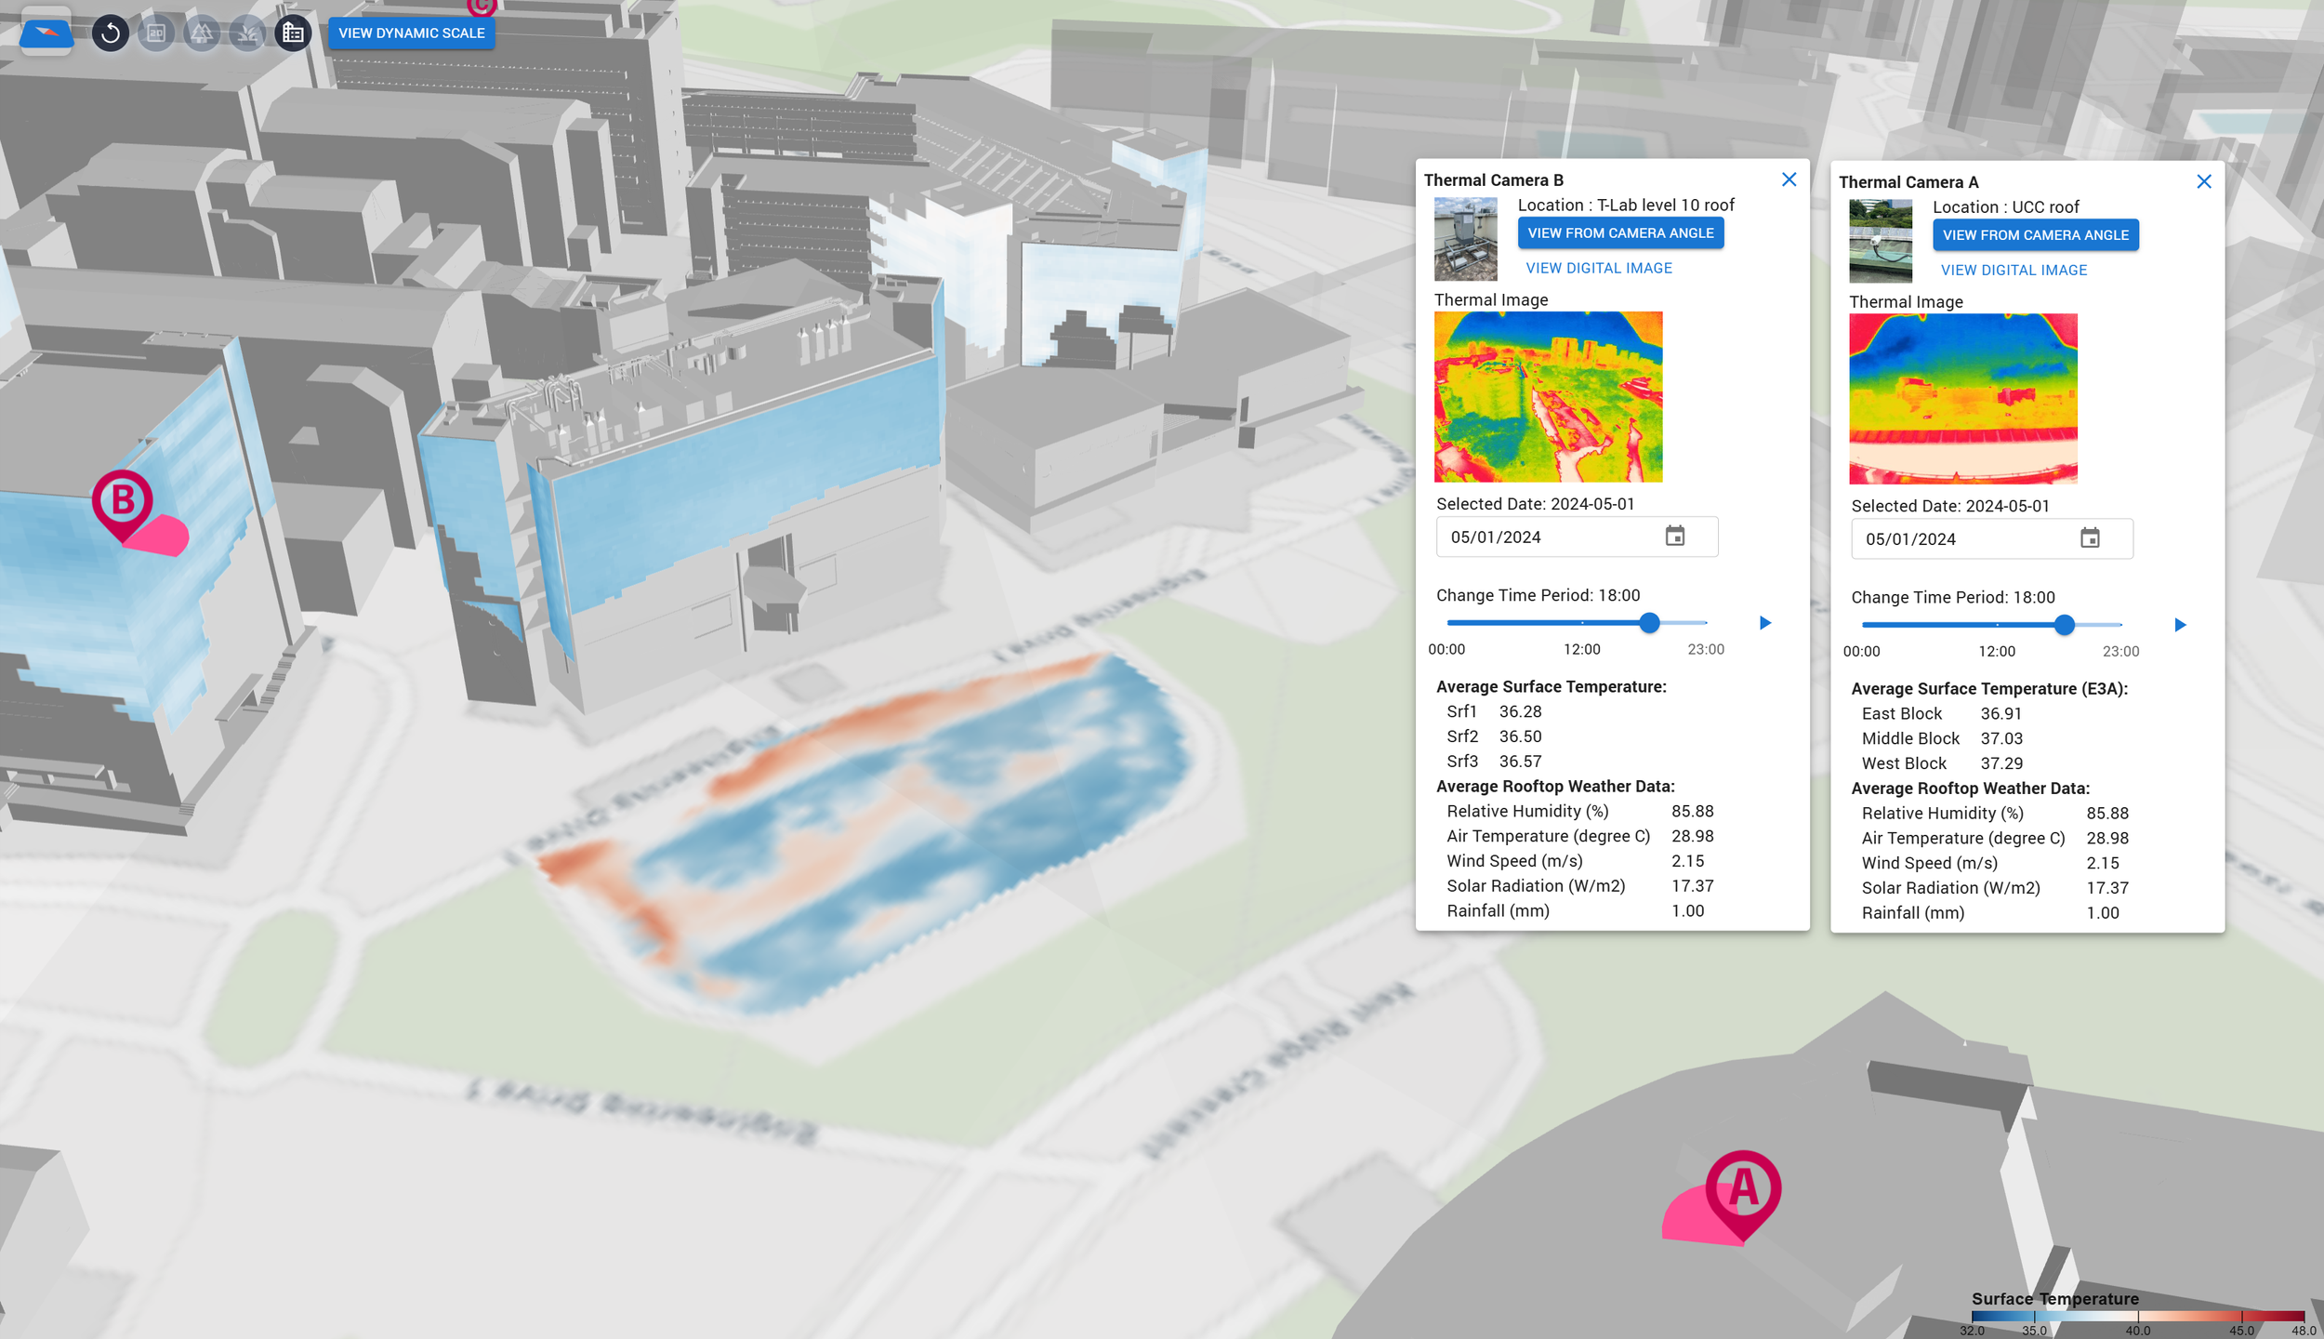Image resolution: width=2324 pixels, height=1339 pixels.
Task: Open the Camera B thermal image thumbnail
Action: point(1548,397)
